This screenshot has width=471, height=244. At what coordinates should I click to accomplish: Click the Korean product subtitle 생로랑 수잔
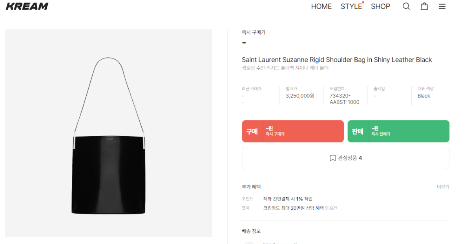[x=285, y=68]
